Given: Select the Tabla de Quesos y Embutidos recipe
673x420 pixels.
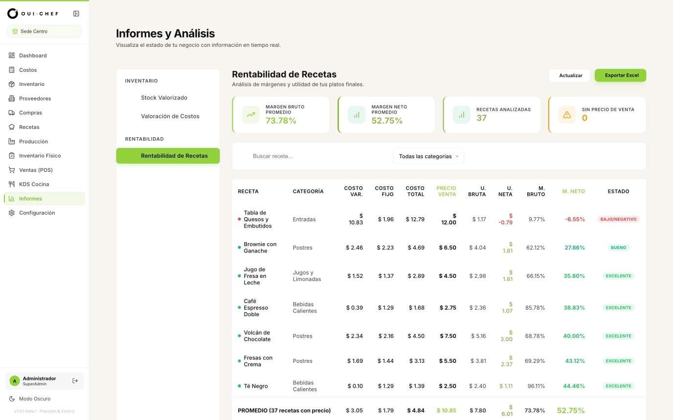Looking at the screenshot, I should coord(258,219).
